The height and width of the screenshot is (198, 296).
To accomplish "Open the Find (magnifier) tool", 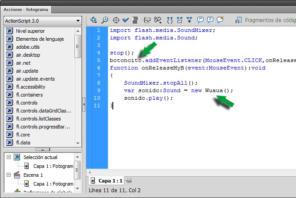I will [105, 20].
